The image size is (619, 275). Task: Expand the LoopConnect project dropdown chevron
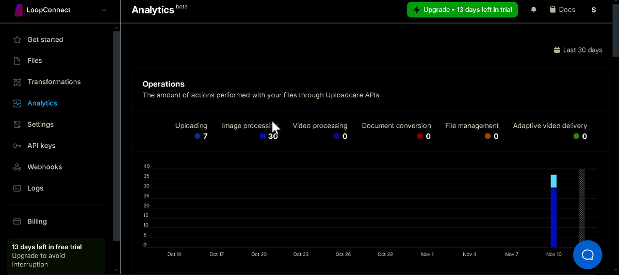[x=105, y=10]
